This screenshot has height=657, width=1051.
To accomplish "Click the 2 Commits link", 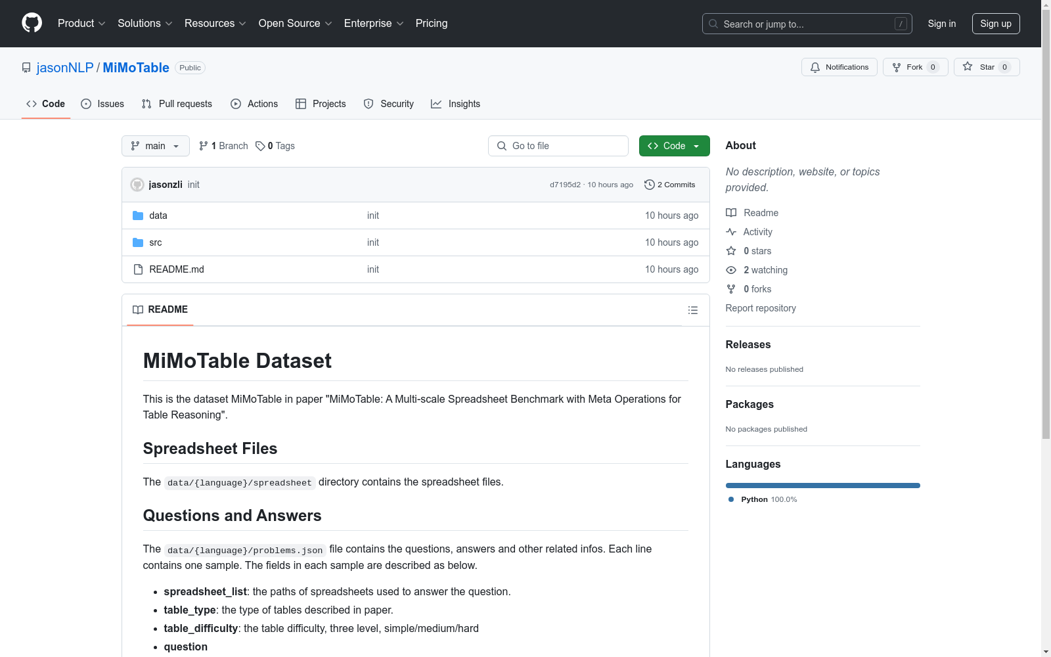I will [x=670, y=185].
